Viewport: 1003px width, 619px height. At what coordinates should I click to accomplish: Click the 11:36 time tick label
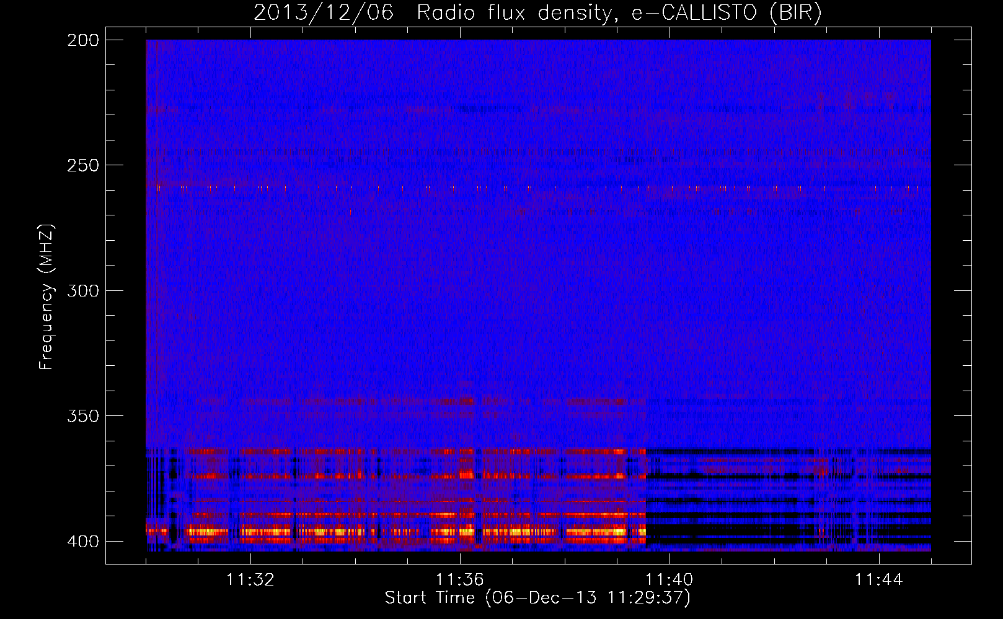(460, 580)
